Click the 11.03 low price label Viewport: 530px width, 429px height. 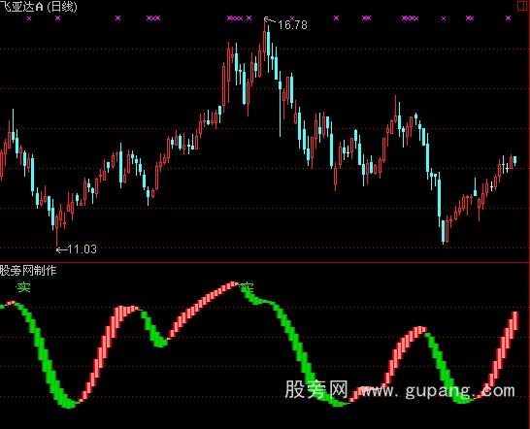point(83,249)
